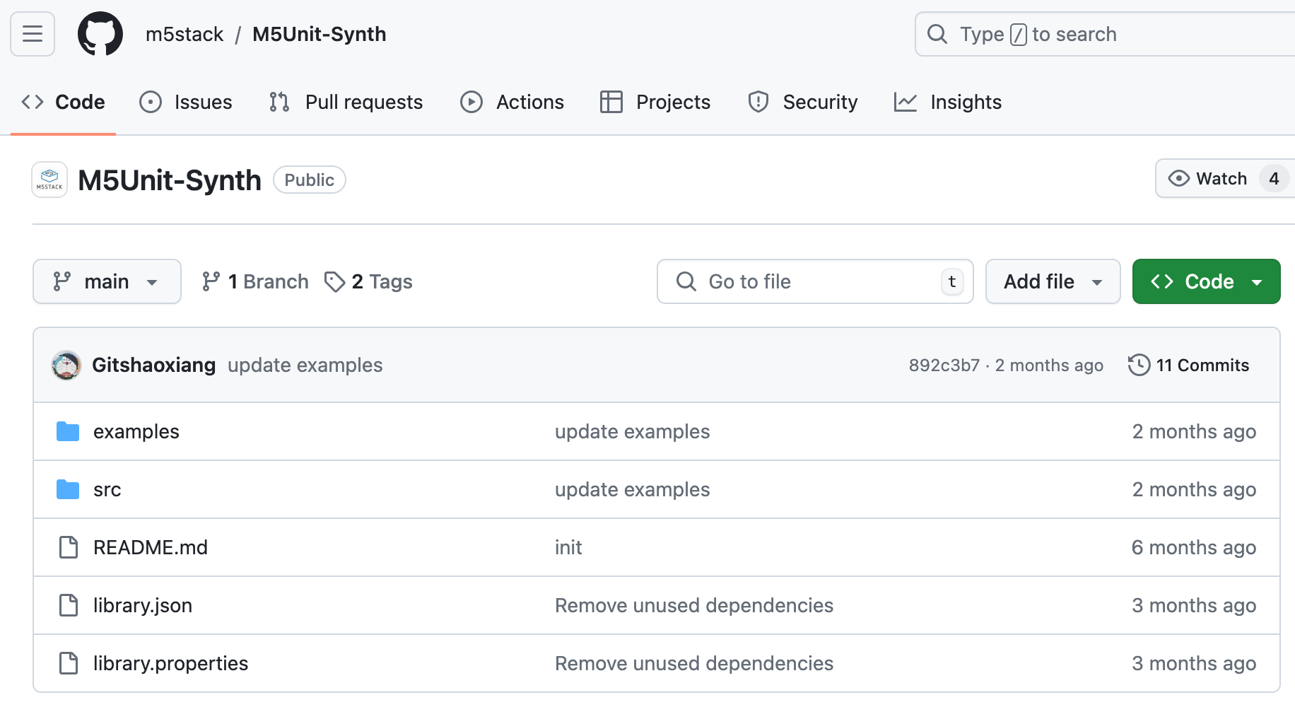The image size is (1295, 707).
Task: Open the Actions tab
Action: (512, 102)
